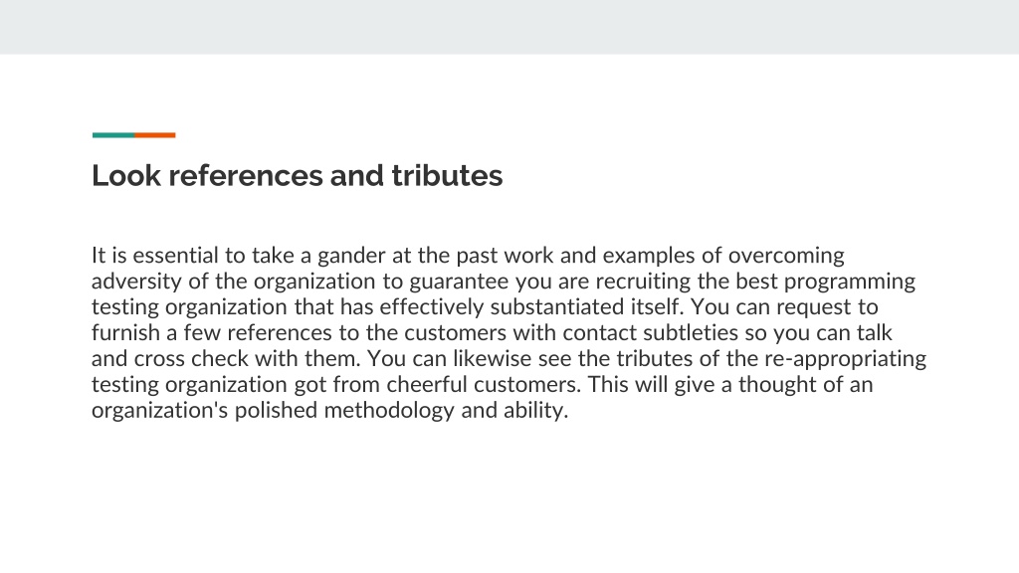The width and height of the screenshot is (1019, 573).
Task: Click the gray header band at top
Action: tap(509, 27)
